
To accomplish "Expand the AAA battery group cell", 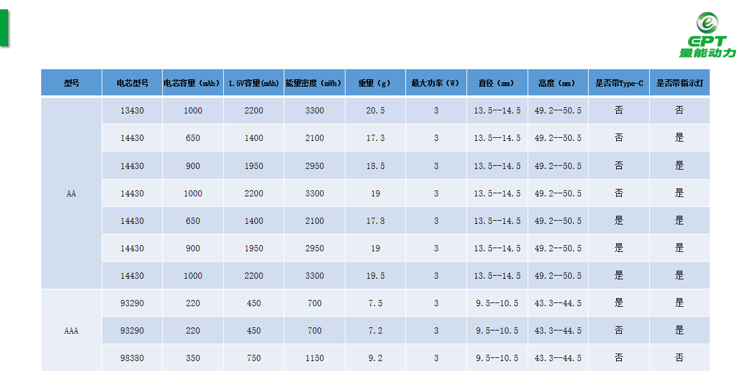I will pos(72,331).
